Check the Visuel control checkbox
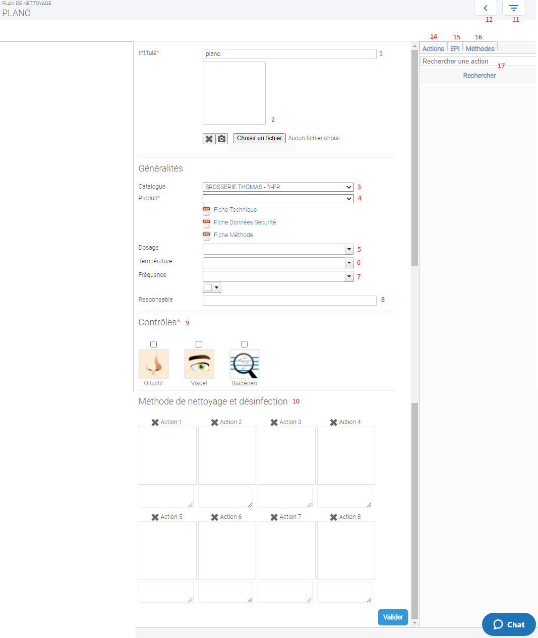Viewport: 538px width, 638px height. (199, 344)
